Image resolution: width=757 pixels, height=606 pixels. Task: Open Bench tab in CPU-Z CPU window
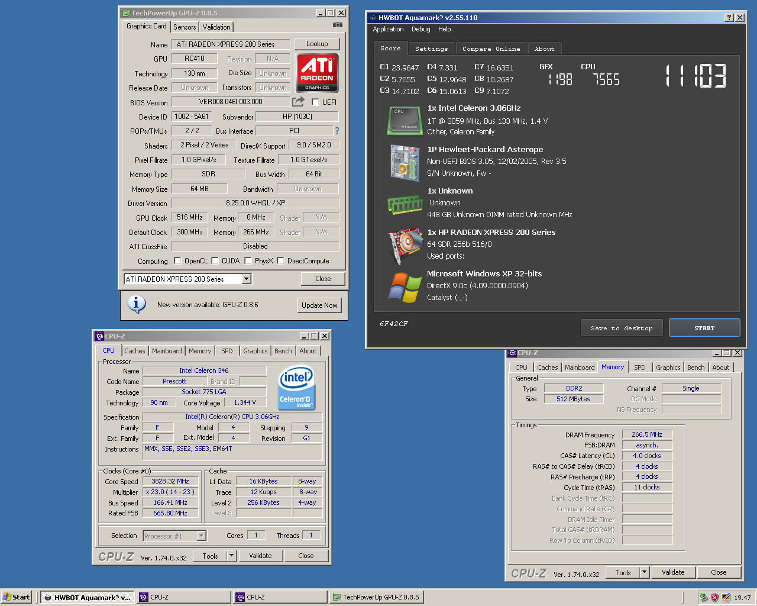[283, 351]
